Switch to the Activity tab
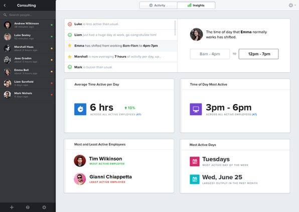The width and height of the screenshot is (299, 212). [x=158, y=5]
